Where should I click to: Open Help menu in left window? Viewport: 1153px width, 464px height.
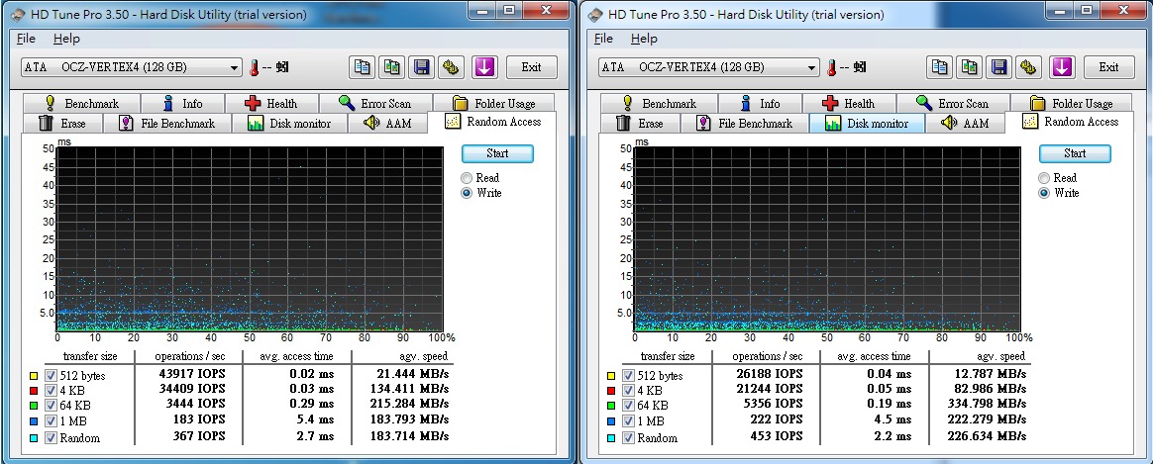pos(67,39)
